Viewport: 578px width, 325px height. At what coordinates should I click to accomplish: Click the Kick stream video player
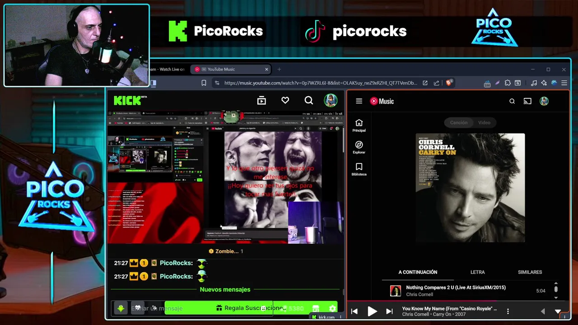click(225, 177)
